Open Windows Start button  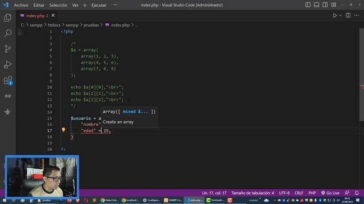tap(5, 200)
